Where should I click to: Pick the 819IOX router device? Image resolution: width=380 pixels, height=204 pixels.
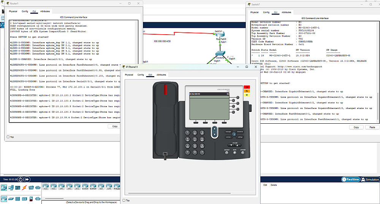pyautogui.click(x=85, y=186)
